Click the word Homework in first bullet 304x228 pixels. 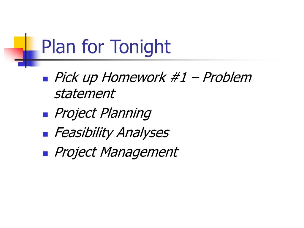click(x=134, y=77)
